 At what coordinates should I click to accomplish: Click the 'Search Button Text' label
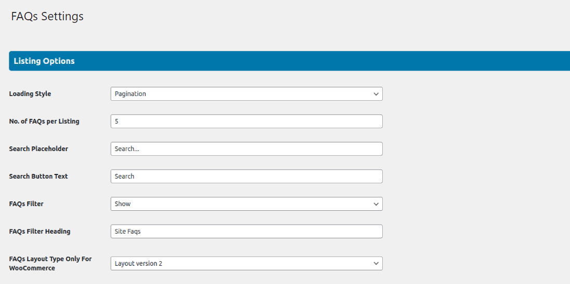(x=38, y=177)
